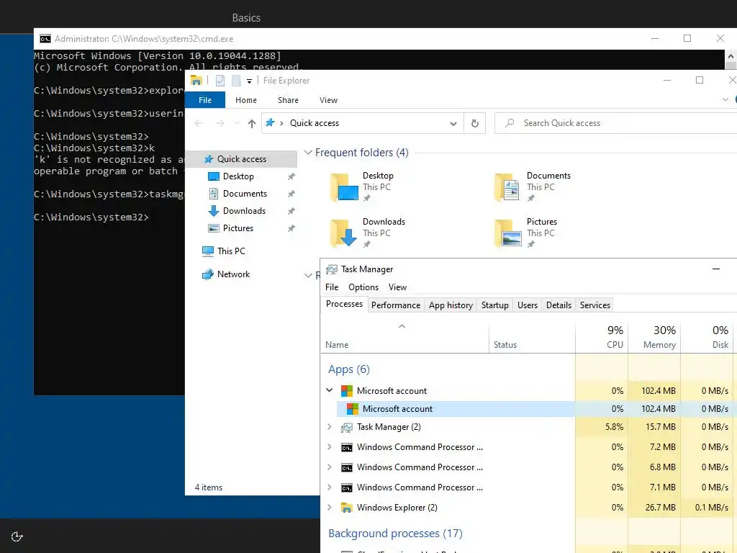Select the Pictures folder icon in Frequent folders
The height and width of the screenshot is (553, 737).
[x=508, y=233]
